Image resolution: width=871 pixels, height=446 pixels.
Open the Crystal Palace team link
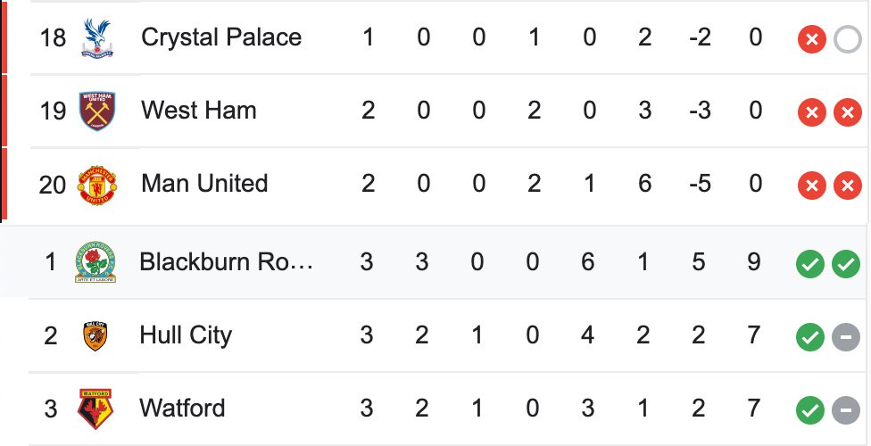point(220,37)
